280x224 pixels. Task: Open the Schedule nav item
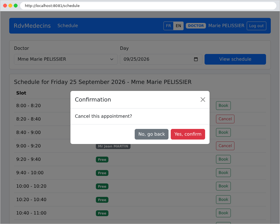68,25
